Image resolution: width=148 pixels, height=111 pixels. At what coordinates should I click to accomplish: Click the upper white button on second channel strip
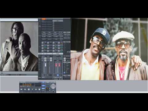[x=51, y=59]
